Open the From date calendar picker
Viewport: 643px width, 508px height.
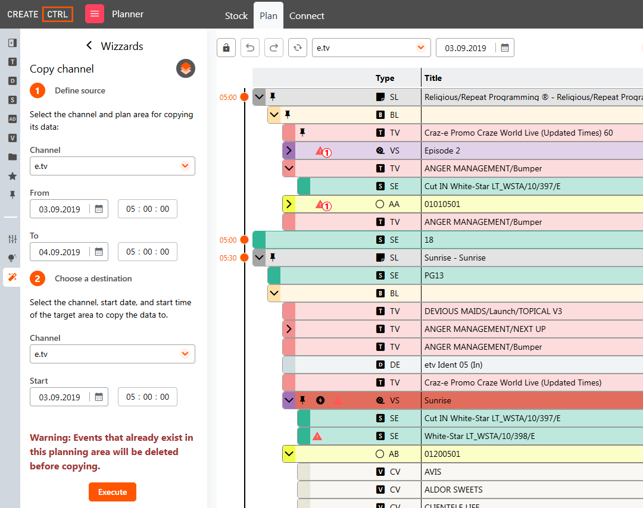pyautogui.click(x=99, y=209)
